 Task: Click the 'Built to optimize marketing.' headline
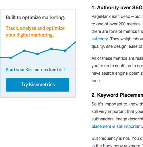pyautogui.click(x=36, y=18)
